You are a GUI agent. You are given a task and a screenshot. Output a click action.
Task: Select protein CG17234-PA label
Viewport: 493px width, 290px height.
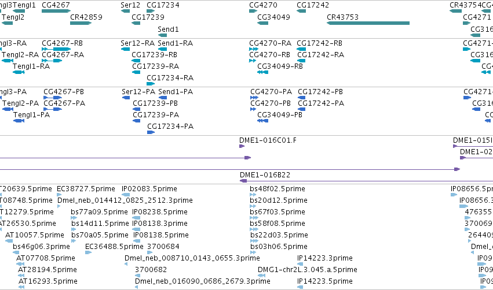tap(170, 127)
